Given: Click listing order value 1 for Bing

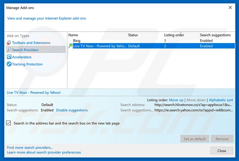Looking at the screenshot, I should pyautogui.click(x=165, y=41).
